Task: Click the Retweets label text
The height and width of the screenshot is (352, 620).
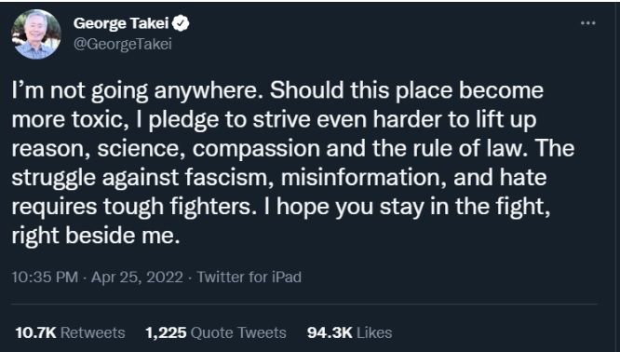Action: click(x=92, y=332)
